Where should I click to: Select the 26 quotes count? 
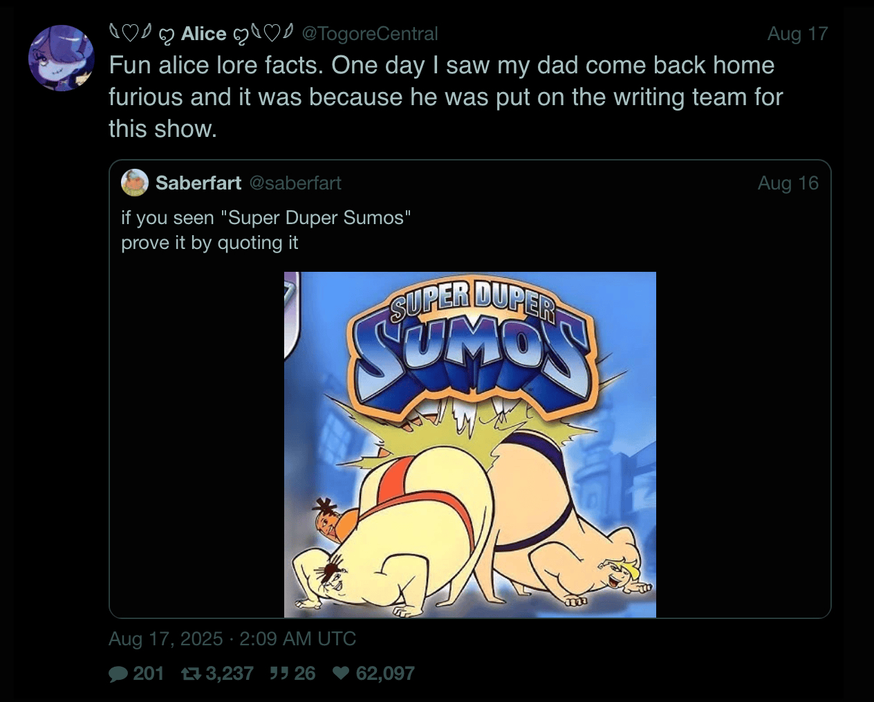tap(305, 674)
